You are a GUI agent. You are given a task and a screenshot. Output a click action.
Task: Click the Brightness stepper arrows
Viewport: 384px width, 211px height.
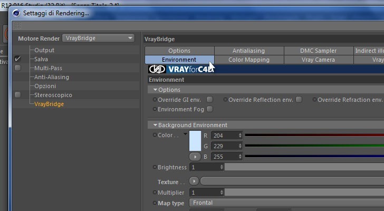coord(222,167)
